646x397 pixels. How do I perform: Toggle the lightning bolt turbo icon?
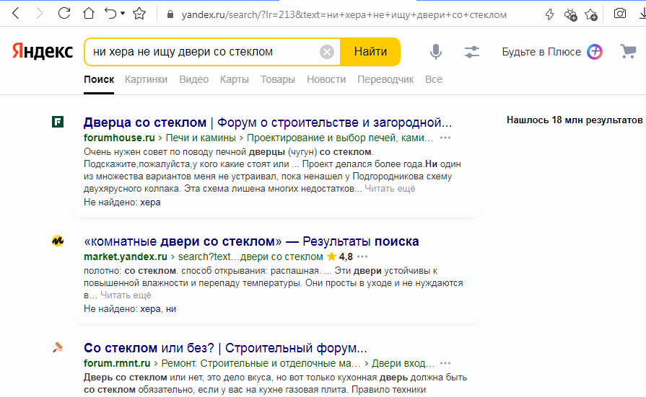(x=549, y=14)
